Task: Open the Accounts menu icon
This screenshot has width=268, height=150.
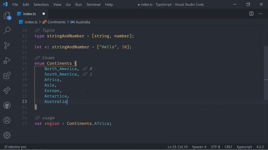Action: click(x=7, y=120)
